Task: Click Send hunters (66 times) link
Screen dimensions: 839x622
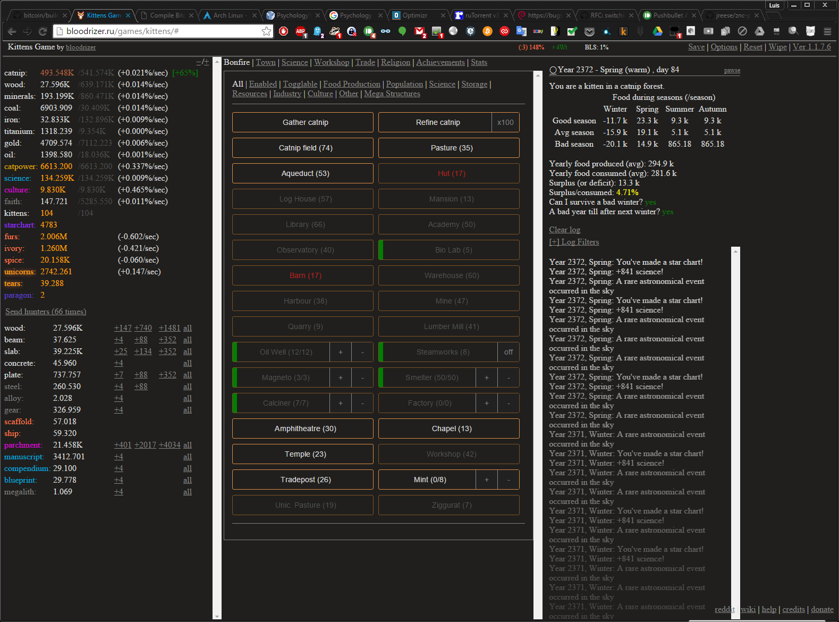Action: [x=46, y=312]
